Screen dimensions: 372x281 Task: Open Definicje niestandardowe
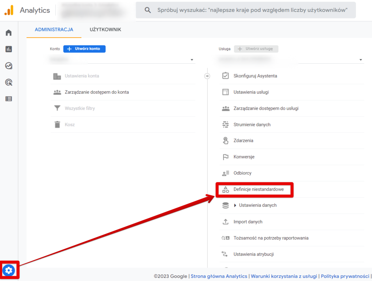click(258, 189)
